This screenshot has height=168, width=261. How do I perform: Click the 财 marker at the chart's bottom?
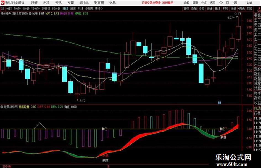pos(219,103)
